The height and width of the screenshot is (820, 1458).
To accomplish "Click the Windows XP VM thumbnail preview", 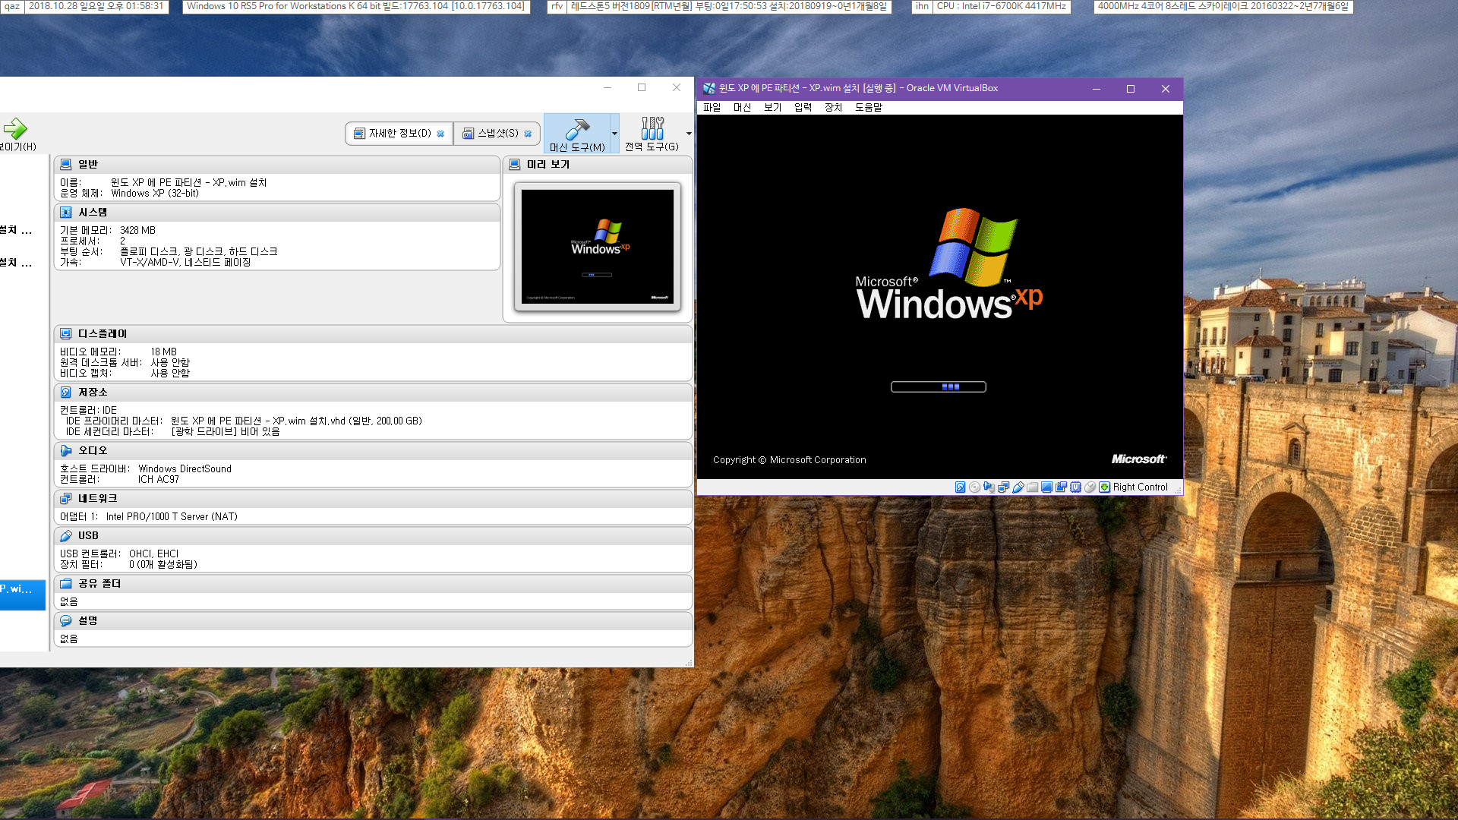I will click(598, 248).
